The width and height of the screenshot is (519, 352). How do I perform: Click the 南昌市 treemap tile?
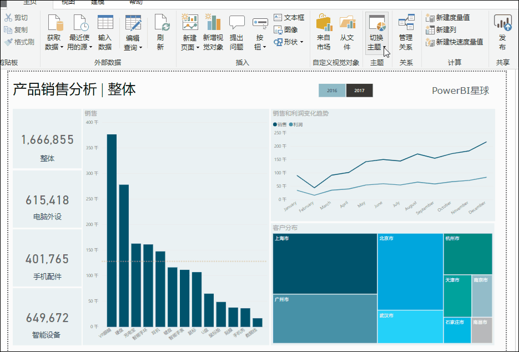pos(482,330)
